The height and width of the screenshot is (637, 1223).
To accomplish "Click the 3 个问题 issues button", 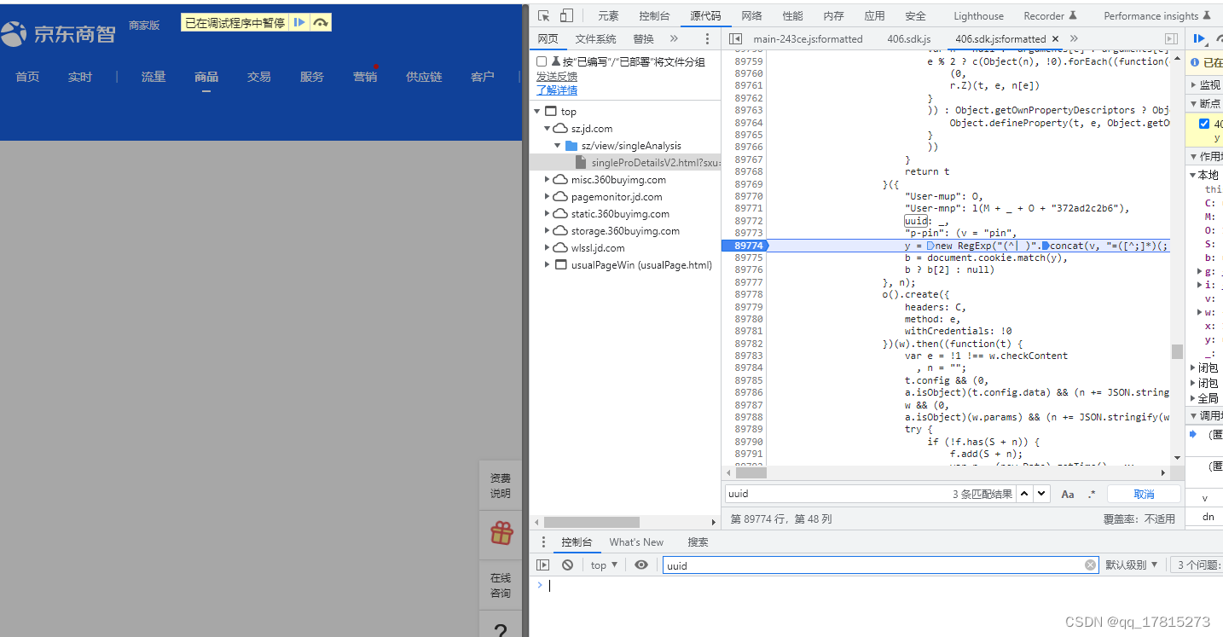I will coord(1197,565).
